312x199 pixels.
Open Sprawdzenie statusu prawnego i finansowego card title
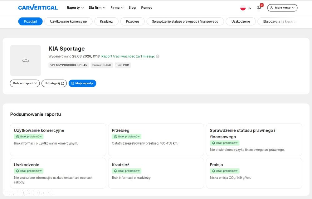pyautogui.click(x=242, y=134)
